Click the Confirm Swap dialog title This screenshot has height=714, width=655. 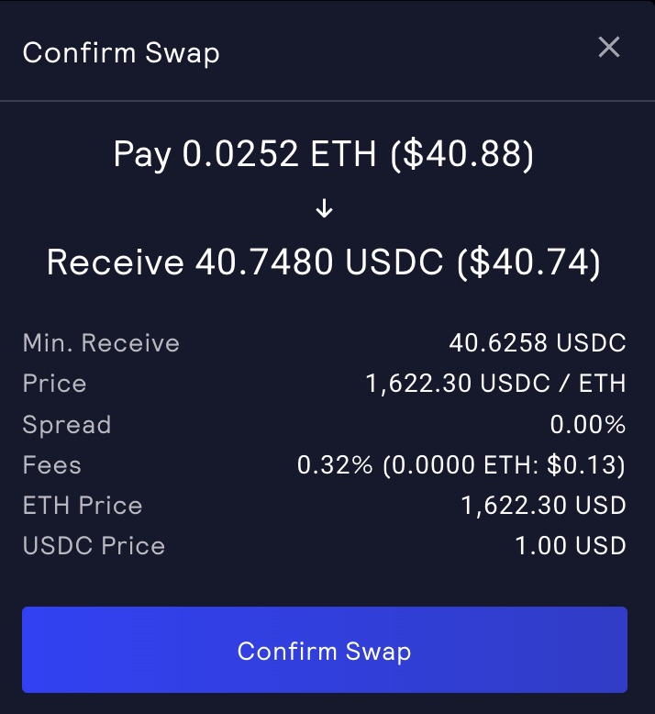121,53
